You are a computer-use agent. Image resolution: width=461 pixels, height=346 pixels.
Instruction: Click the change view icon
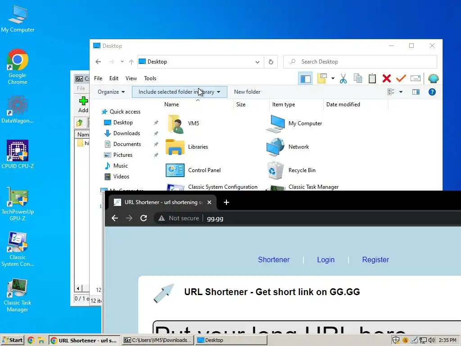click(391, 92)
